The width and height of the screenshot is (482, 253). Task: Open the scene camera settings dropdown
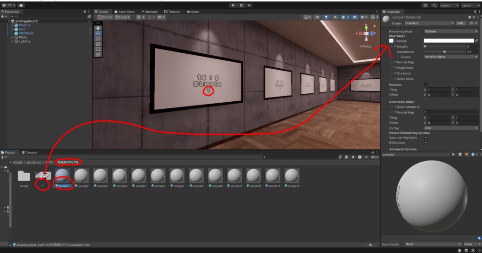(364, 17)
